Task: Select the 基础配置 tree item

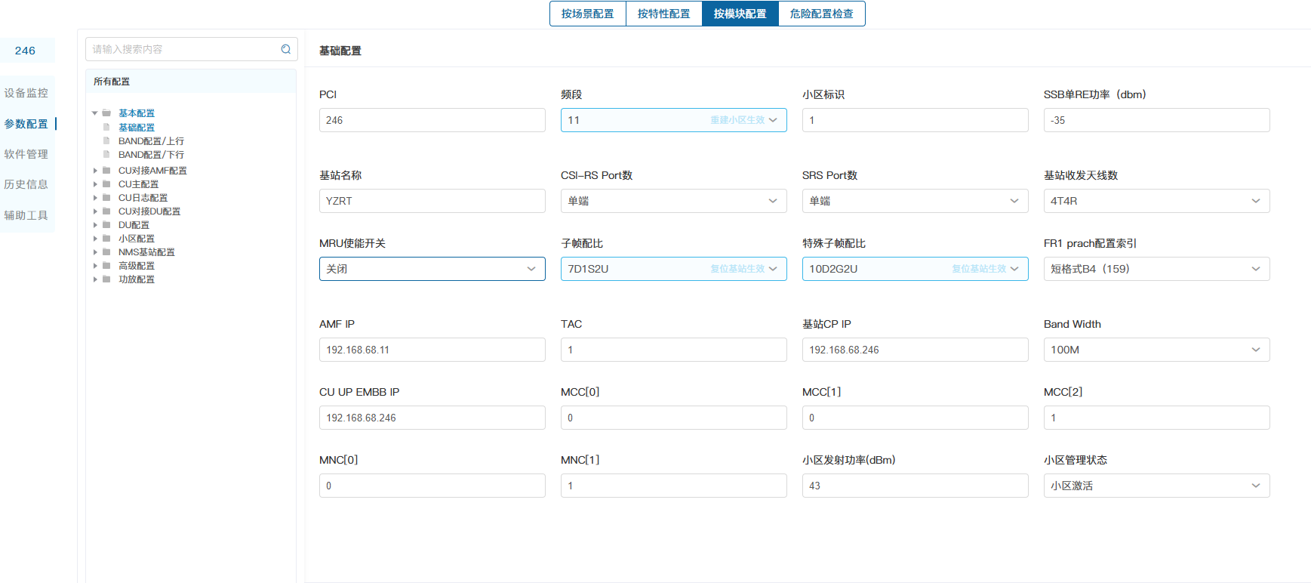Action: pyautogui.click(x=137, y=128)
